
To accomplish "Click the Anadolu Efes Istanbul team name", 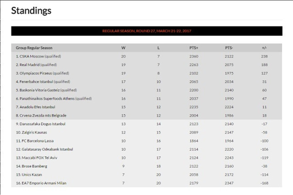I will coord(37,107).
